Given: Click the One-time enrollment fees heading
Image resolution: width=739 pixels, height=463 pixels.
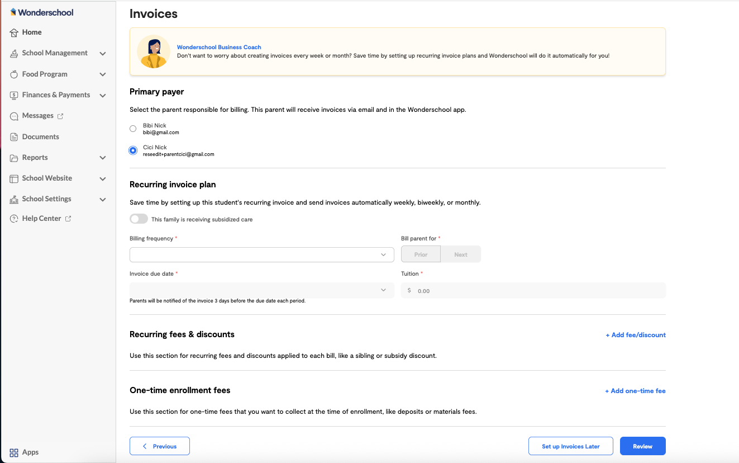Looking at the screenshot, I should click(180, 390).
